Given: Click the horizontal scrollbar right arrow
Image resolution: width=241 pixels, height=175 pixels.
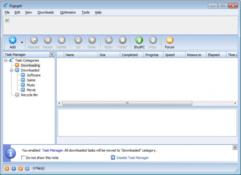Looking at the screenshot, I should tap(235, 103).
